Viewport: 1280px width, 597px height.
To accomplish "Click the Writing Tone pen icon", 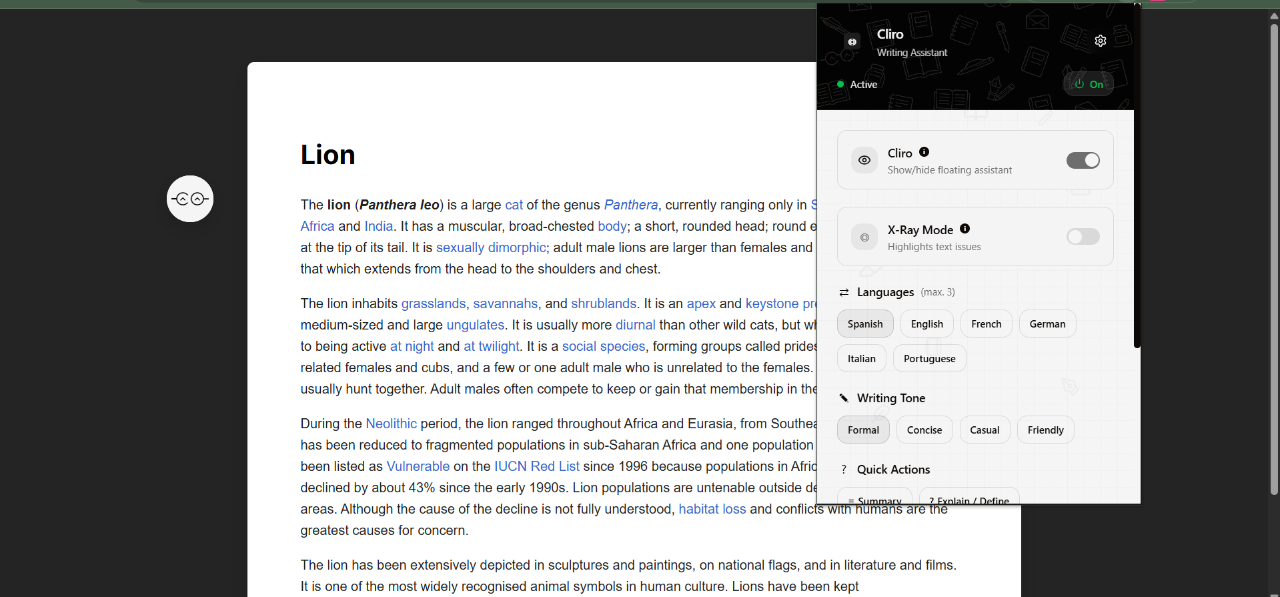I will (844, 398).
